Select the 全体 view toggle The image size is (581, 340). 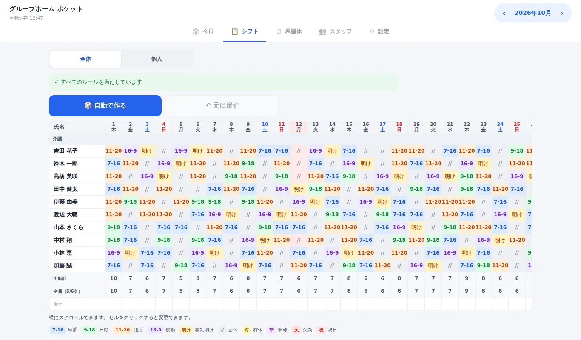pos(85,59)
